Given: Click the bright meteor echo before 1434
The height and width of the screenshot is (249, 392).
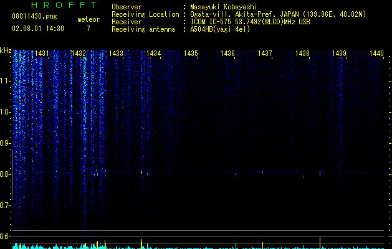Looking at the screenshot, I should (141, 172).
